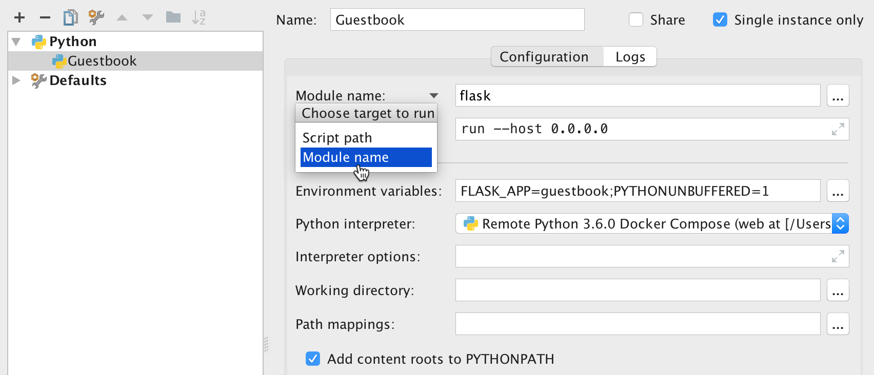
Task: Click the move configuration up arrow
Action: (x=122, y=18)
